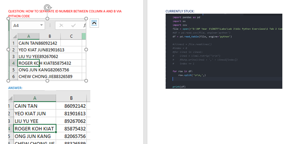Click the cell LIU YU YEE89267062

pyautogui.click(x=38, y=57)
